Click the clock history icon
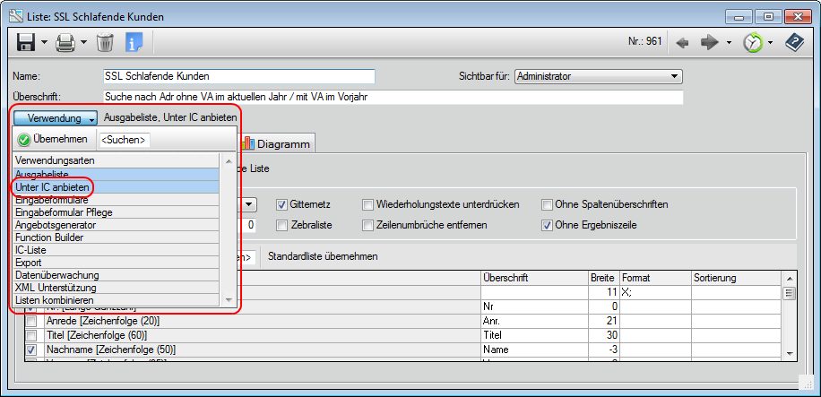Viewport: 821px width, 397px height. point(753,43)
